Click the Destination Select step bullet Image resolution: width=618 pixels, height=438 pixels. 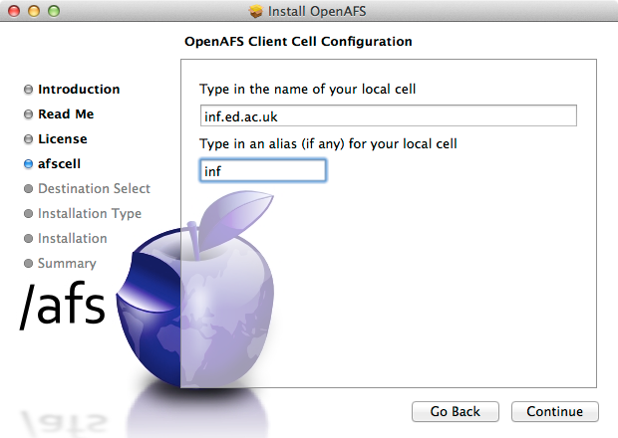coord(28,188)
